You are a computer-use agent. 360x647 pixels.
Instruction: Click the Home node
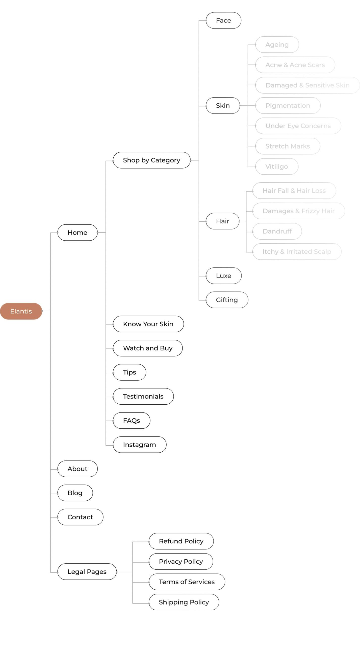click(x=78, y=233)
